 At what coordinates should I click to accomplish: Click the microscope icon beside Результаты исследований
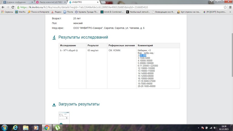pos(54,38)
